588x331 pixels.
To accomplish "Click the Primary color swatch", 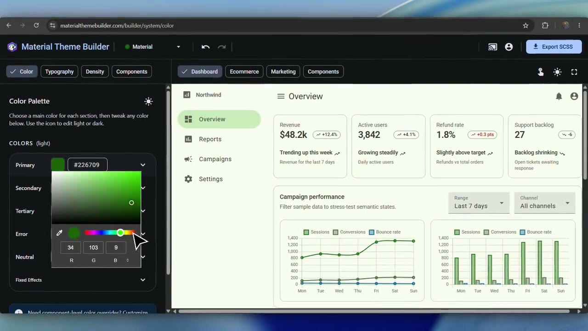I will 58,165.
